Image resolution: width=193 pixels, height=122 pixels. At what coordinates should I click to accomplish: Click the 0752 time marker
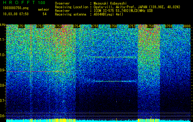coord(40,26)
